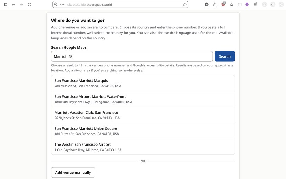Click the flame extension icon
This screenshot has width=286, height=179.
click(232, 5)
